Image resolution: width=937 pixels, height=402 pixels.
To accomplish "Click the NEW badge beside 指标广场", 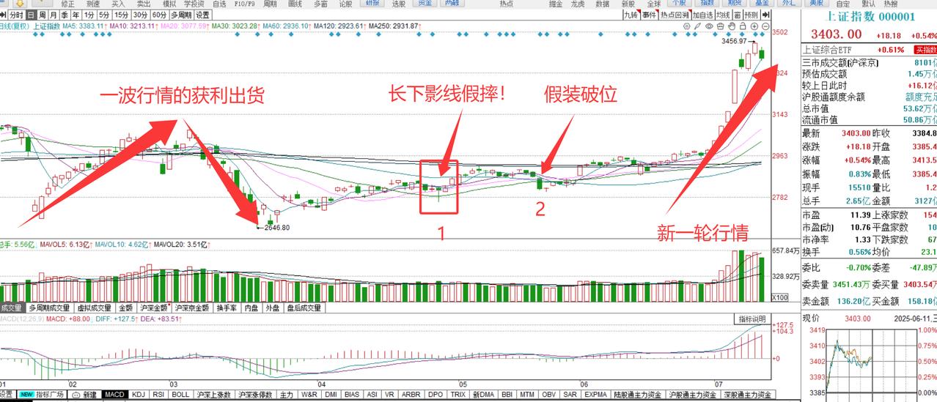I will [27, 395].
